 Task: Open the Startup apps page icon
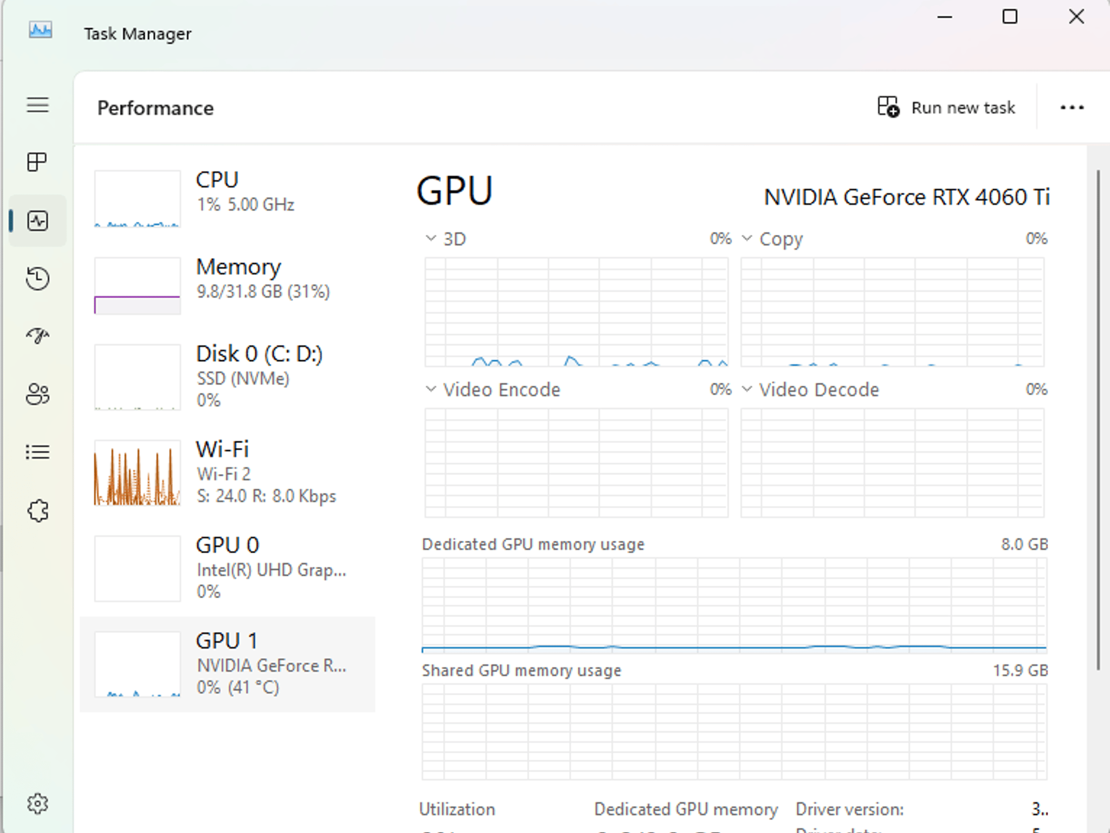37,336
